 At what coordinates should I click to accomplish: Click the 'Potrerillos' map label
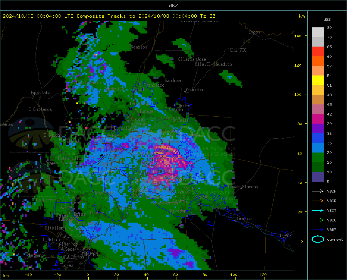pyautogui.click(x=71, y=158)
